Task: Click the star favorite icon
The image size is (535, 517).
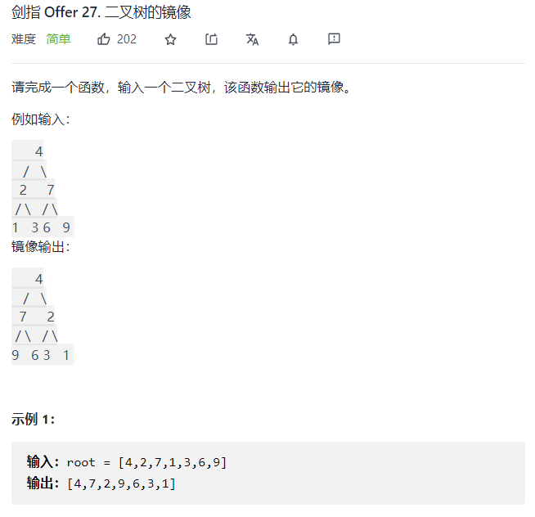Action: [170, 39]
